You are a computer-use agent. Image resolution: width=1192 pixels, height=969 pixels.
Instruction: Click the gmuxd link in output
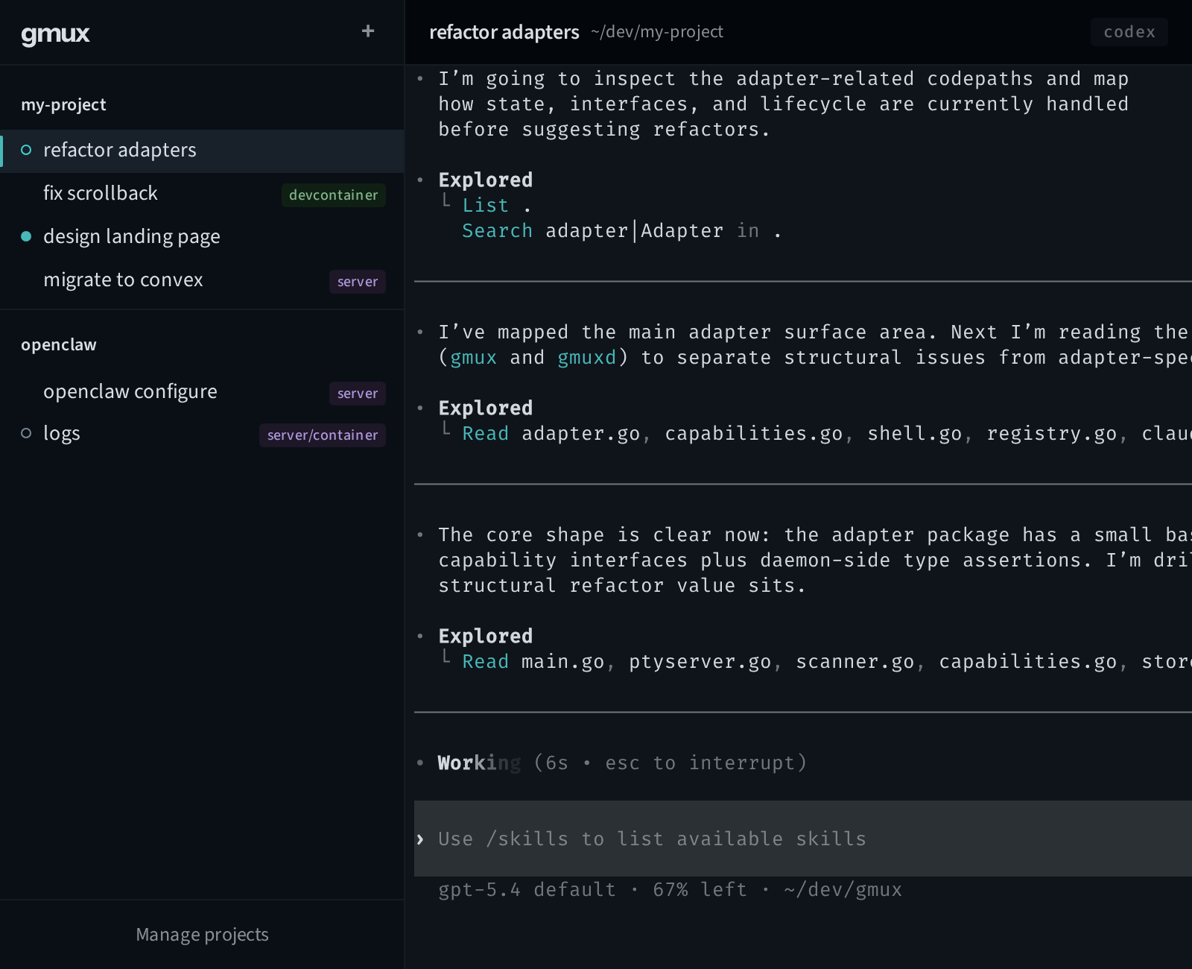coord(587,358)
